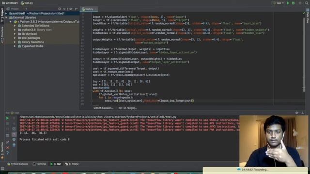This screenshot has height=174, width=310.
Task: Clear all output with trash icon
Action: [14, 145]
